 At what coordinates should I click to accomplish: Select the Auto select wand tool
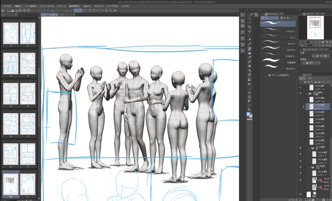249,40
